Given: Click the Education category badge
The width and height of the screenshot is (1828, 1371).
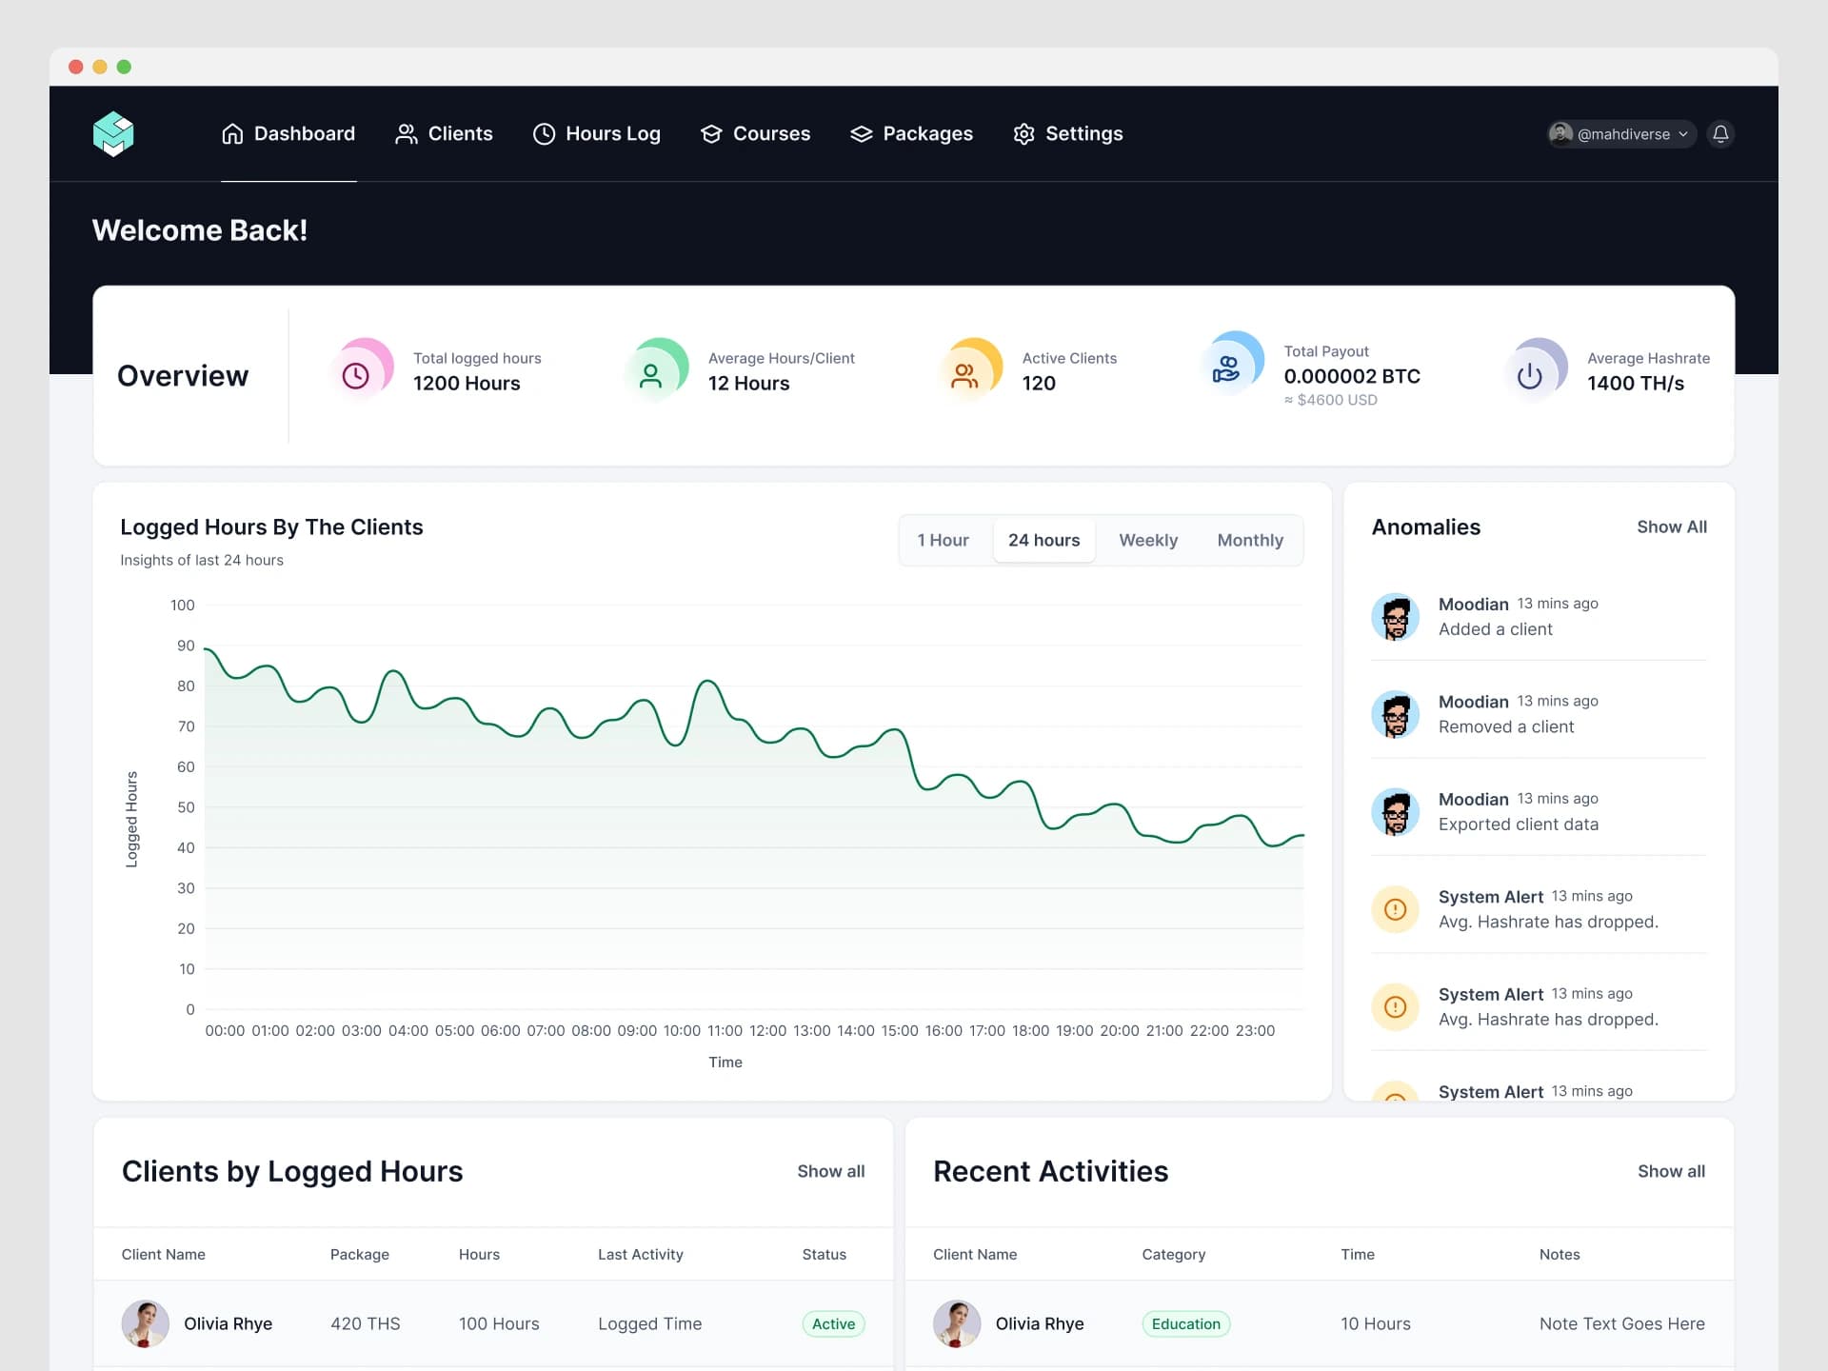Looking at the screenshot, I should [x=1186, y=1323].
